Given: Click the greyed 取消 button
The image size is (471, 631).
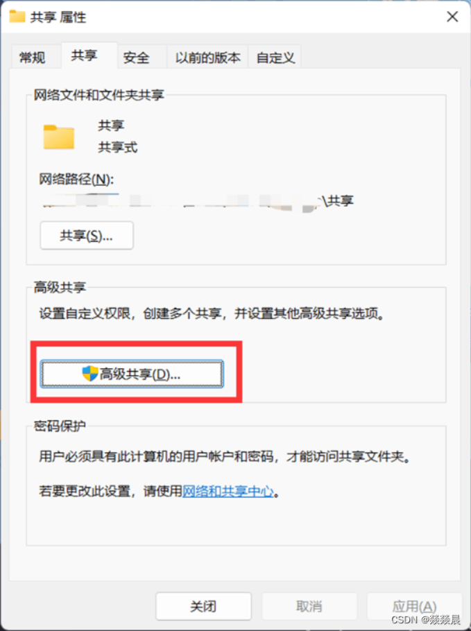Looking at the screenshot, I should (309, 606).
